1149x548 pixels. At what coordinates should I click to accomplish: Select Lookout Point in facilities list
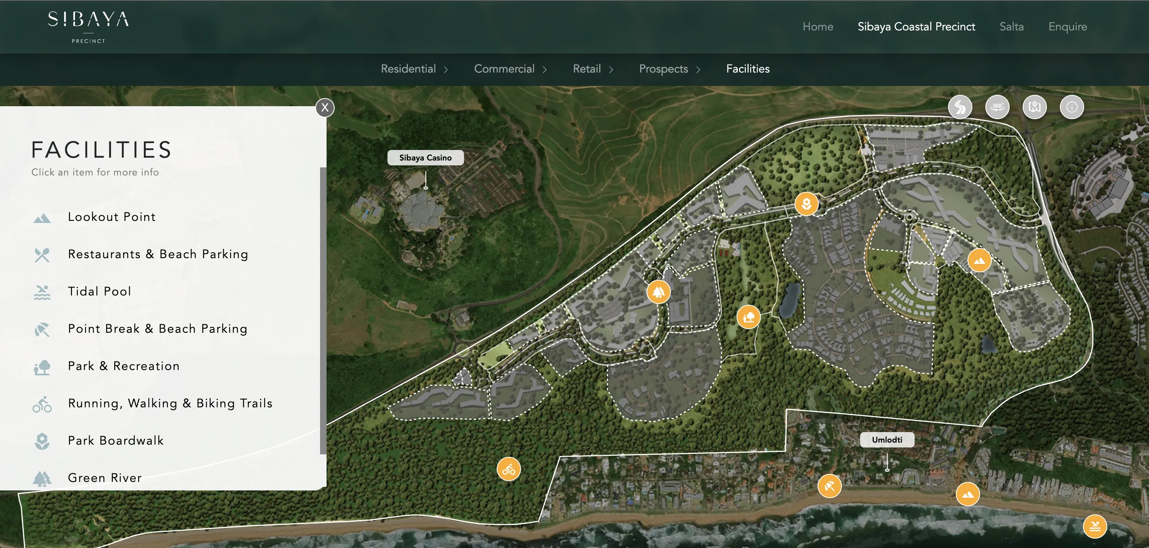pos(111,217)
